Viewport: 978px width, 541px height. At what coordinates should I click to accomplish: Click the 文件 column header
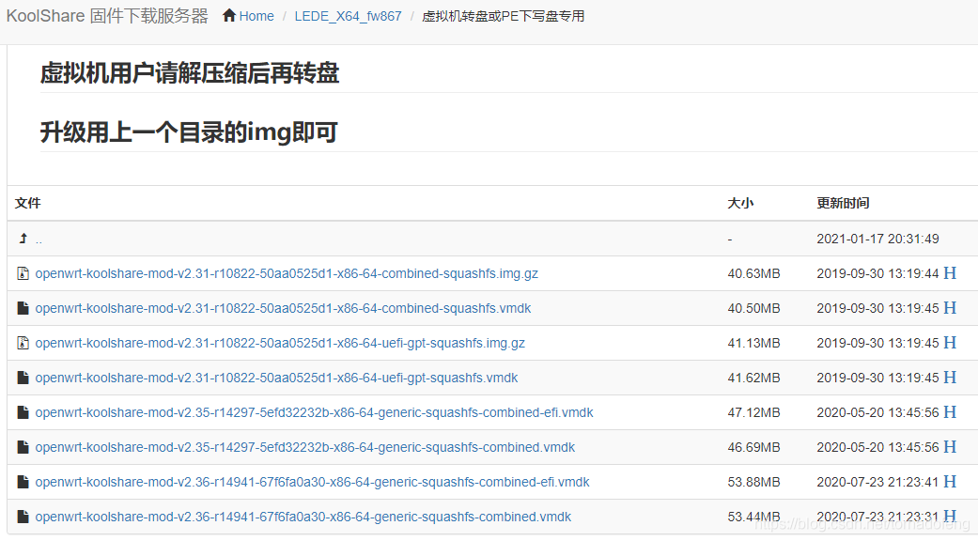pos(28,203)
